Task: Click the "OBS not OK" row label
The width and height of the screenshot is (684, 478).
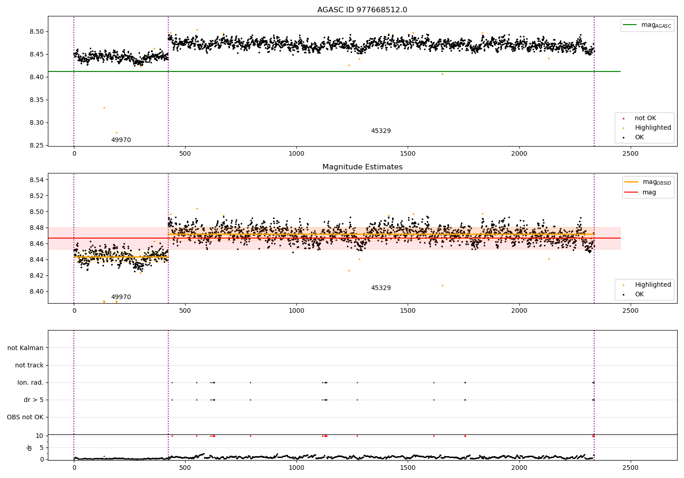Action: tap(25, 417)
